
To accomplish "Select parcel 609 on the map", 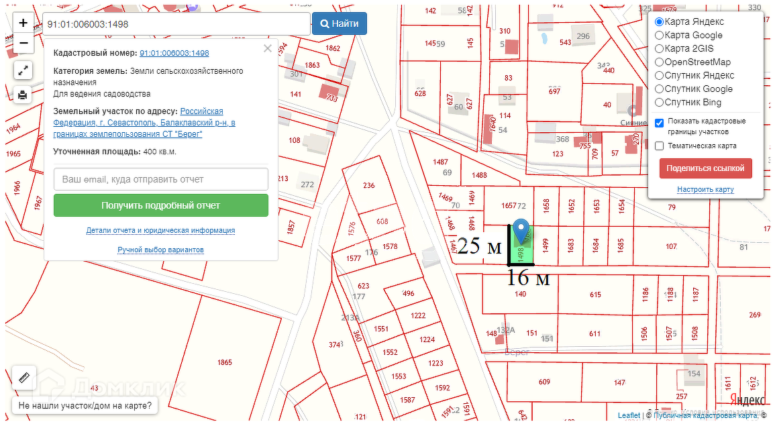I will tap(544, 382).
